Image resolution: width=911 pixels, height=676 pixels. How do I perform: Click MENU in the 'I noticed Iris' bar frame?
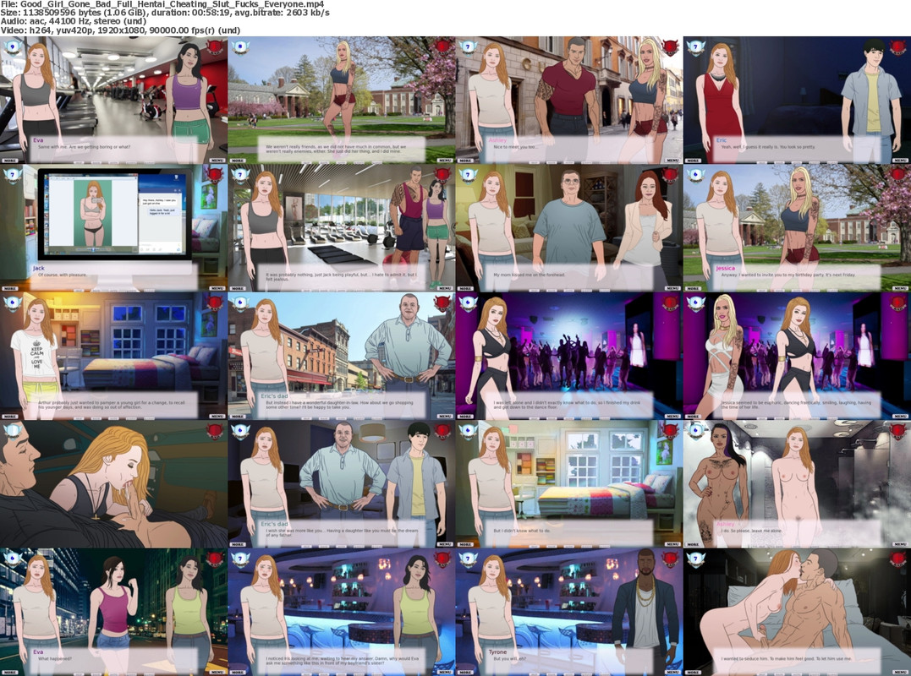tap(444, 672)
